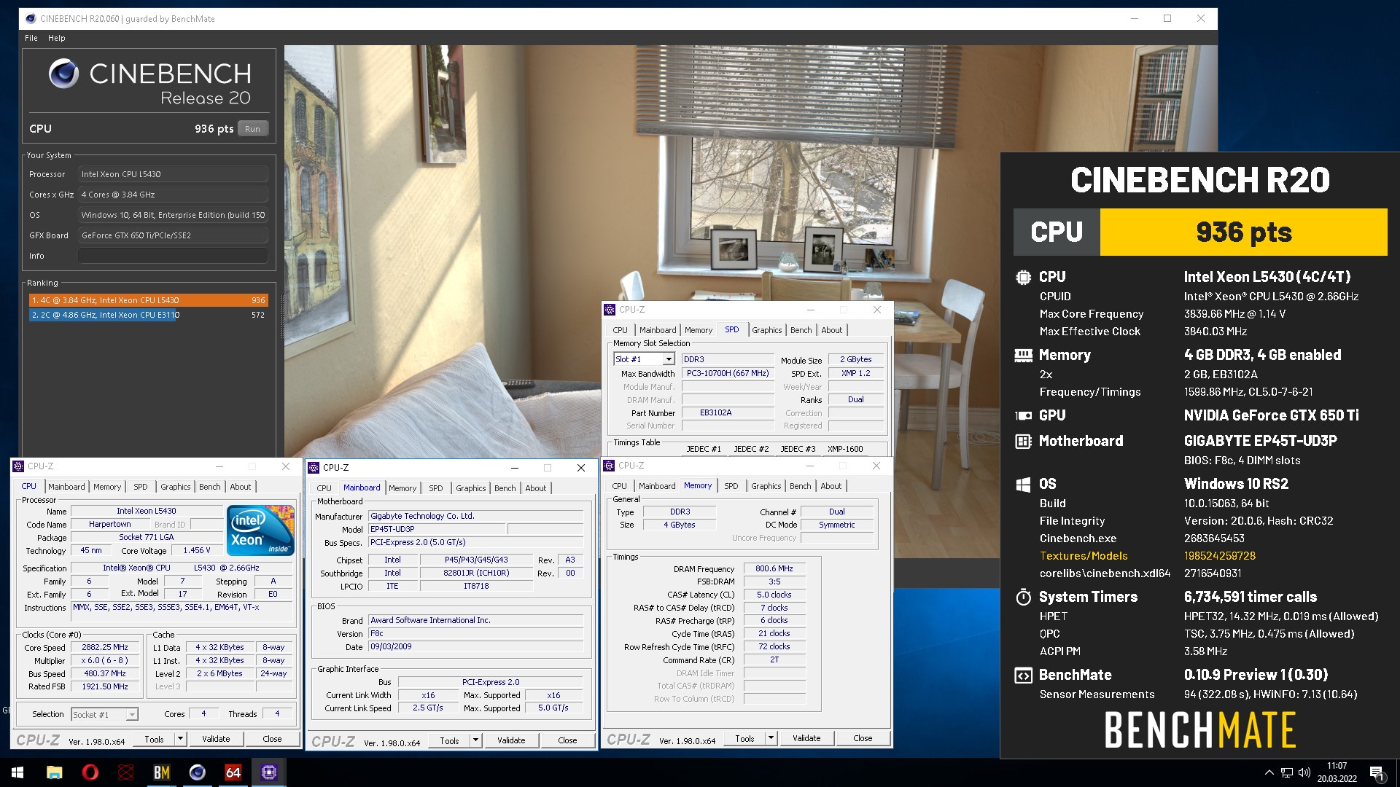Open the SPD tab in the Memory CPU-Z window

click(x=731, y=486)
